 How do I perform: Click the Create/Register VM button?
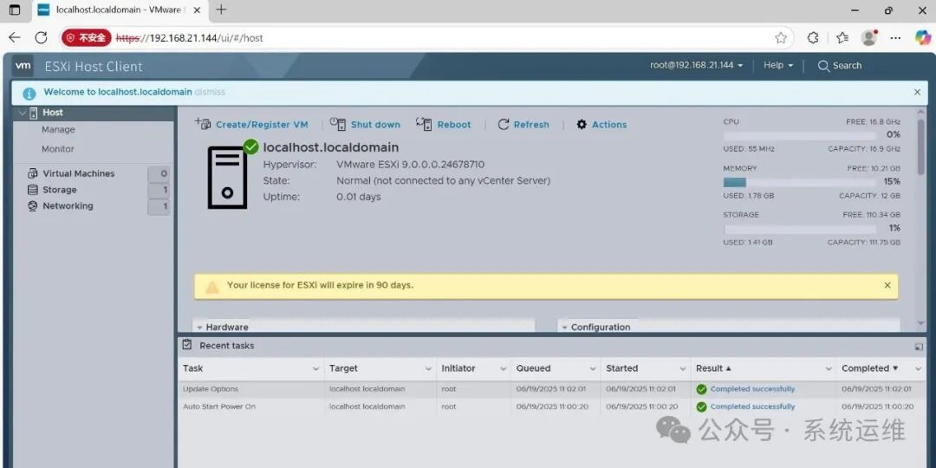coord(251,124)
